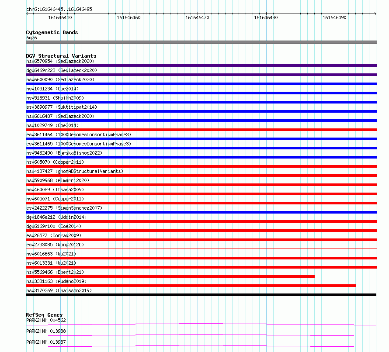This screenshot has width=389, height=352.
Task: Click the blue bar under esv2422275
Action: [201, 212]
